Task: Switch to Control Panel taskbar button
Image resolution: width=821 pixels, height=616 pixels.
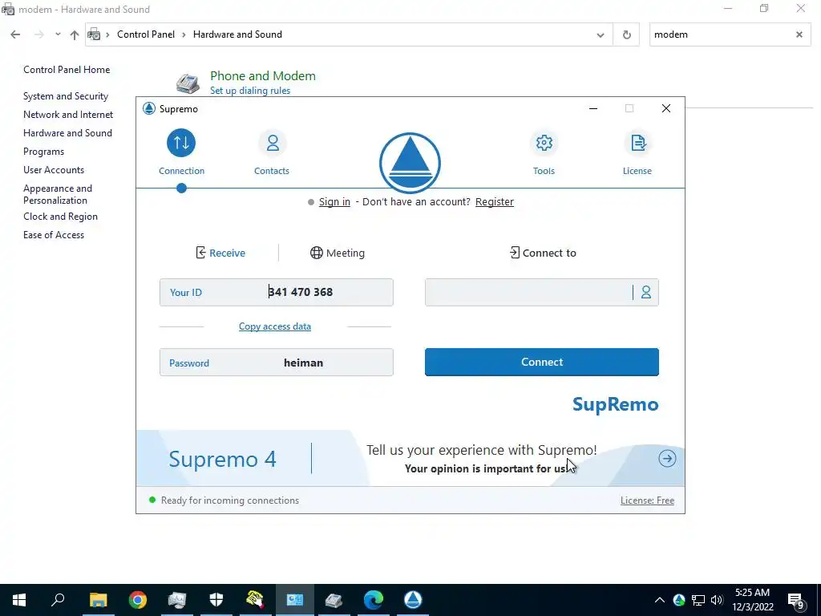Action: pyautogui.click(x=295, y=600)
